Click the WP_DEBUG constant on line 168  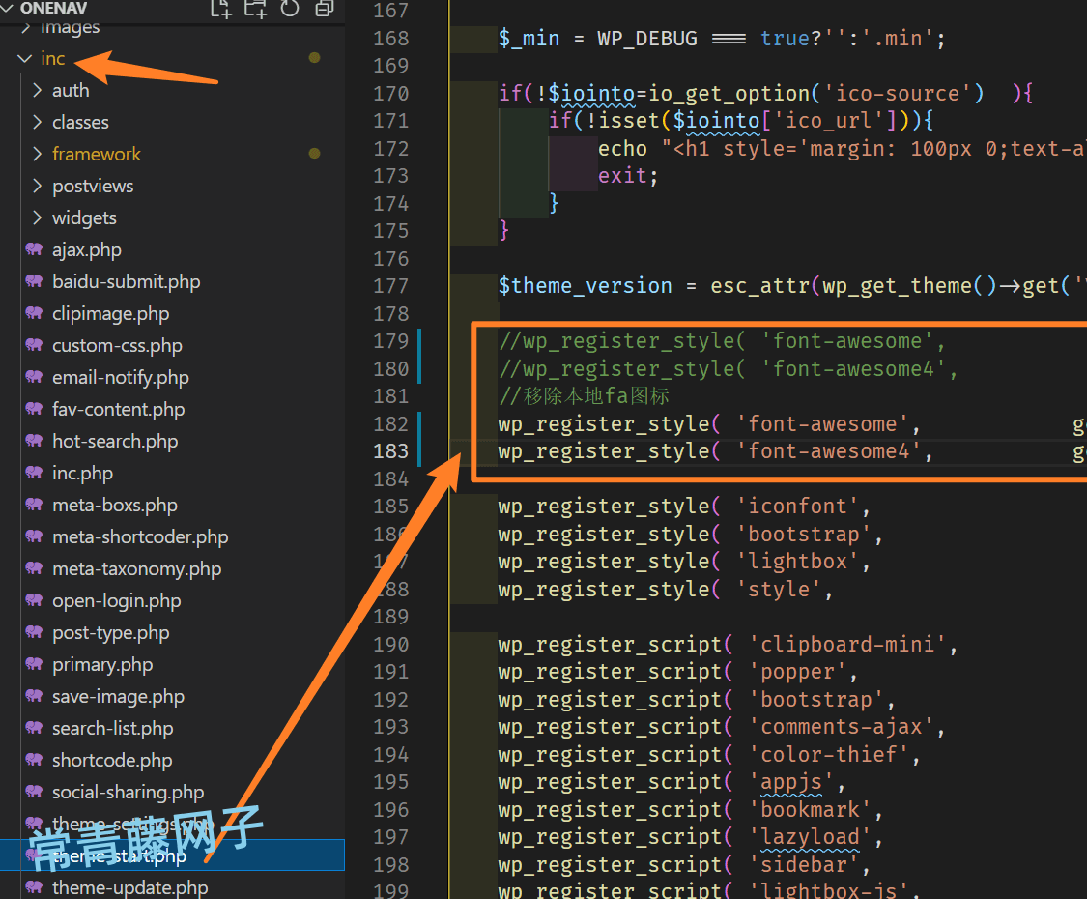(x=647, y=38)
